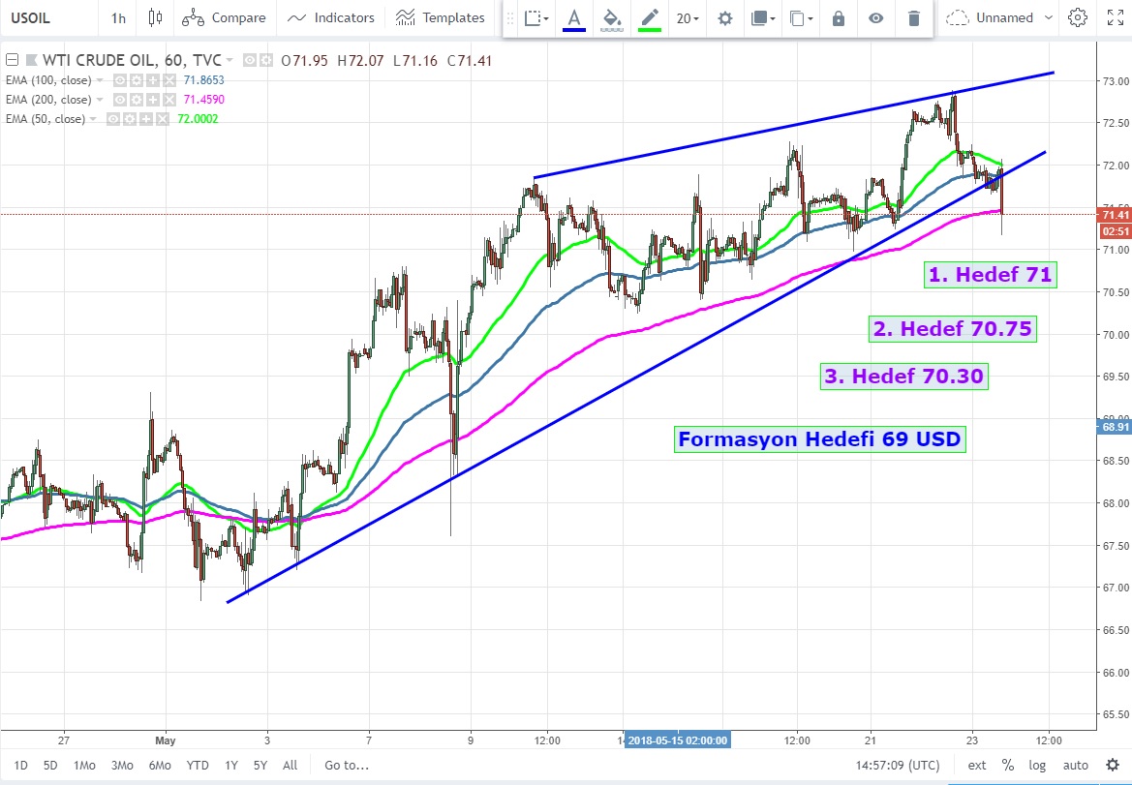Toggle log scale on price axis
The image size is (1132, 785).
[1037, 765]
